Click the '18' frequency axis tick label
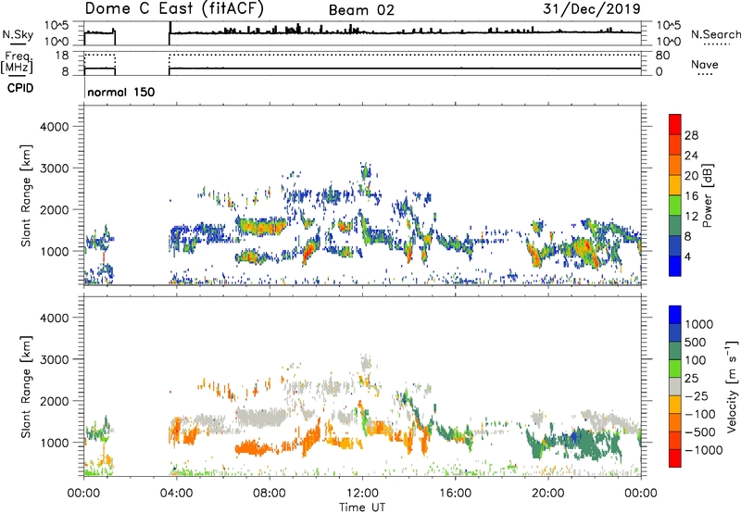This screenshot has width=741, height=513. click(x=62, y=56)
